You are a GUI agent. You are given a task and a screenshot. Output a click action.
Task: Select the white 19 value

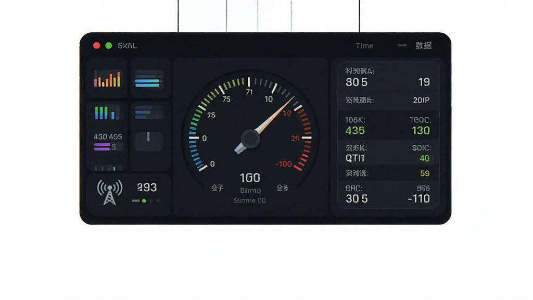point(424,82)
